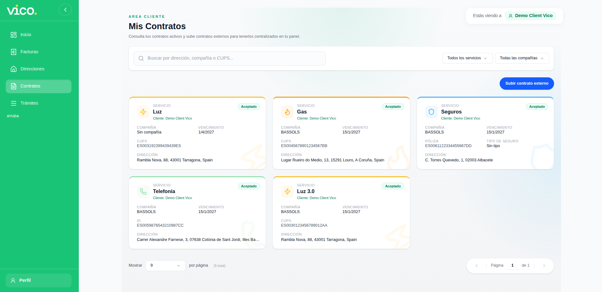Expand the rows per page selector
The width and height of the screenshot is (602, 292).
tap(165, 266)
